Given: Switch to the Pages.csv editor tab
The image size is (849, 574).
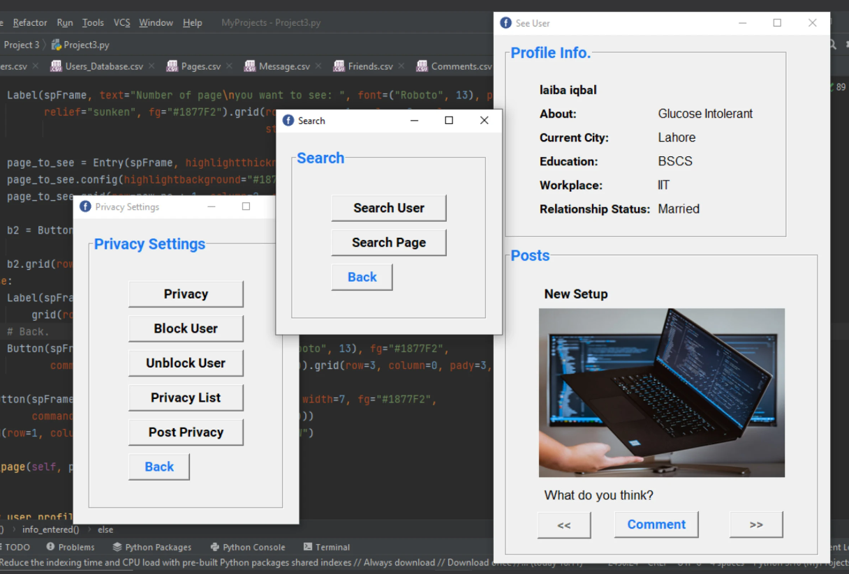Looking at the screenshot, I should [x=201, y=66].
